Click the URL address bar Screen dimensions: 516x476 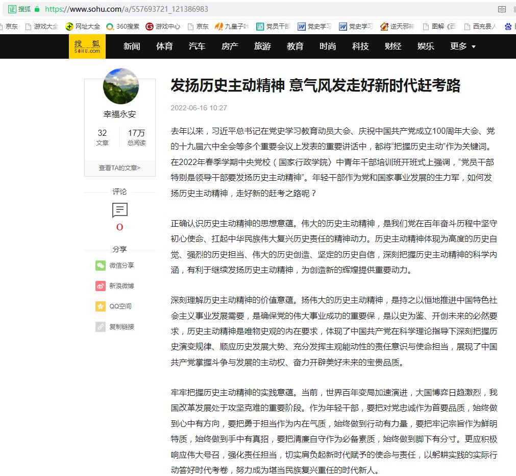pos(255,9)
